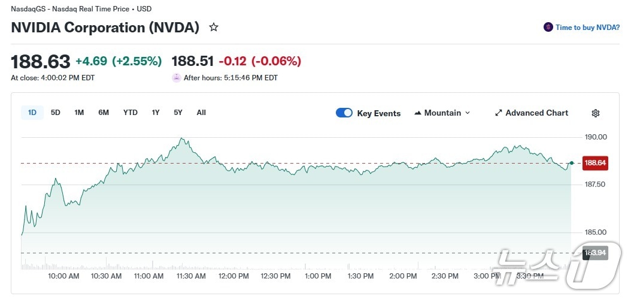This screenshot has height=299, width=631.
Task: Switch to the 1Y chart range
Action: coord(156,113)
